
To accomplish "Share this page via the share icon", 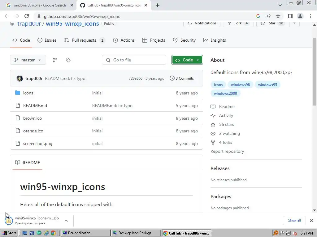I will point(268,16).
